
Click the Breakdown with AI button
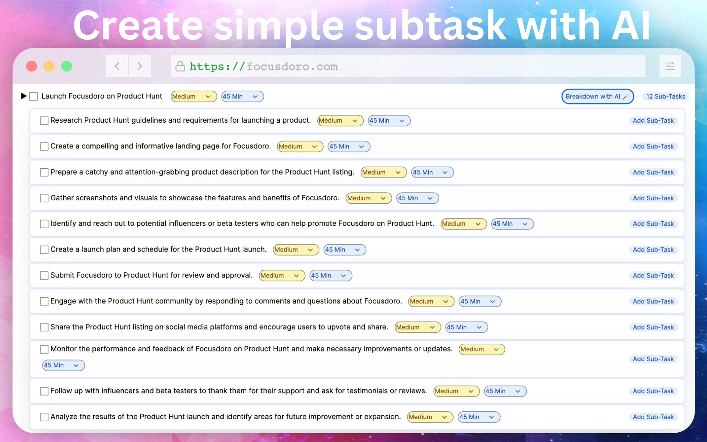[x=597, y=97]
